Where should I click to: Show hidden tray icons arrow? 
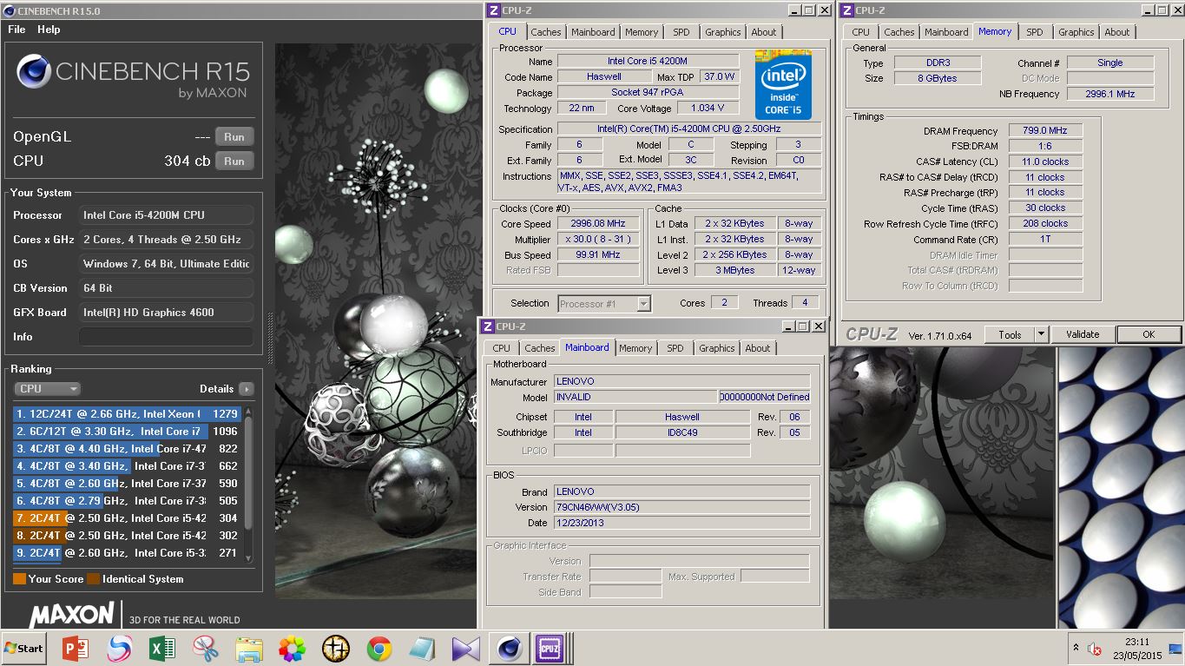[x=1076, y=649]
